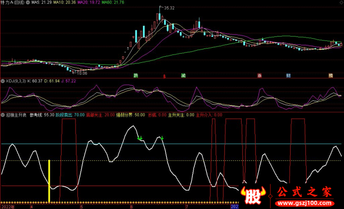This screenshot has width=344, height=209.
Task: Click the green 减 marker icon
Action: [183, 76]
